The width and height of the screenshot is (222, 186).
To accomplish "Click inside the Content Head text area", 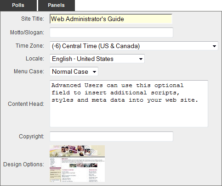I will click(x=129, y=104).
